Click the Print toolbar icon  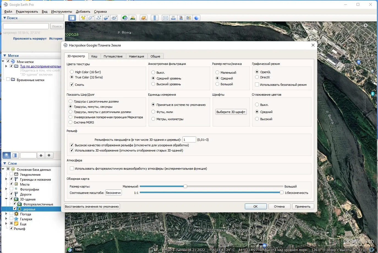pyautogui.click(x=173, y=18)
